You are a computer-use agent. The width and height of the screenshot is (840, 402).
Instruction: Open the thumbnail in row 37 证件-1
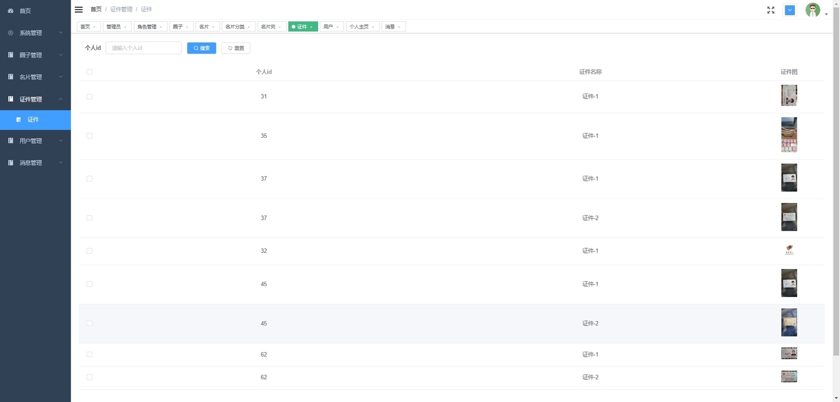(789, 178)
